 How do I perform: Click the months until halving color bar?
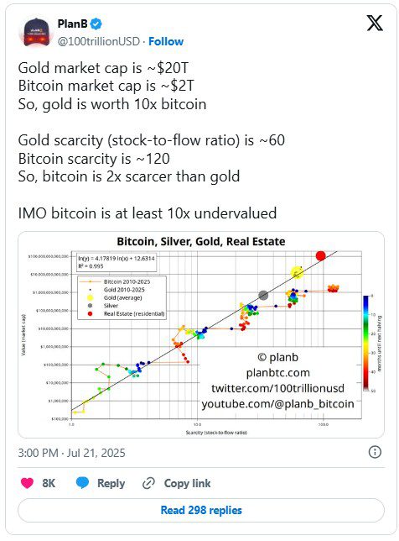(x=365, y=343)
